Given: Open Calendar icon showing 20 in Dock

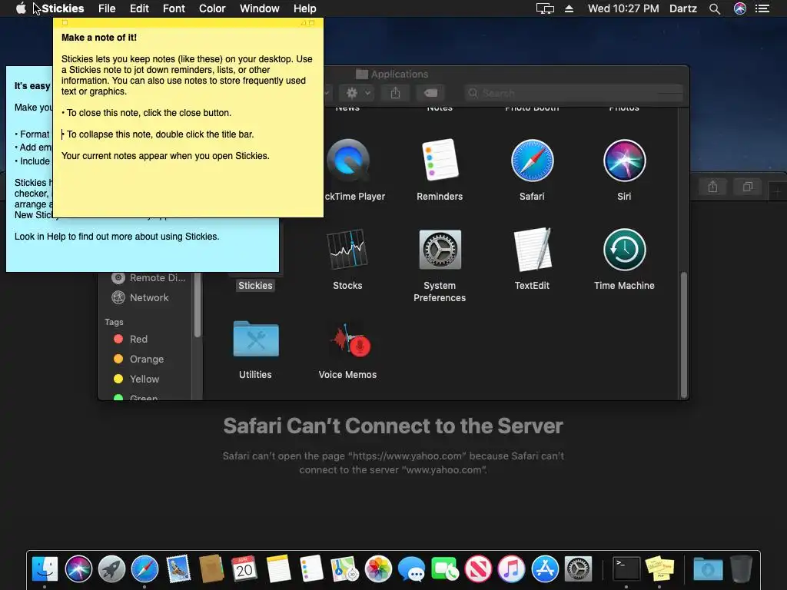Looking at the screenshot, I should coord(244,569).
